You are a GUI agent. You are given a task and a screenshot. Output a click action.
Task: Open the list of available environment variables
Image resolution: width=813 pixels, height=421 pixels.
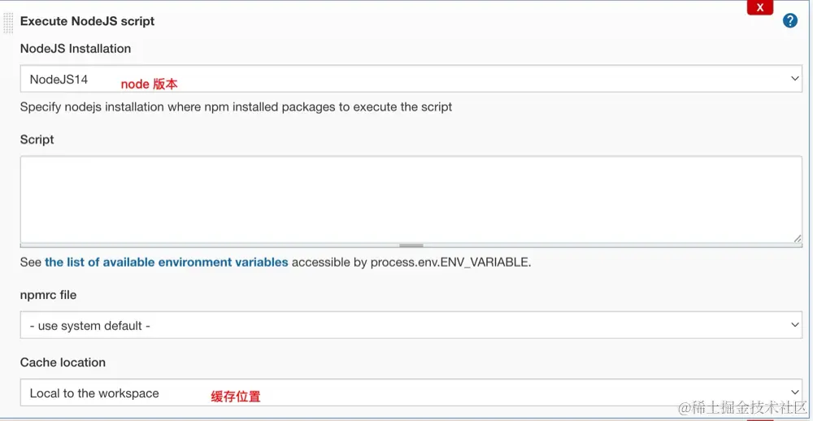click(x=166, y=262)
